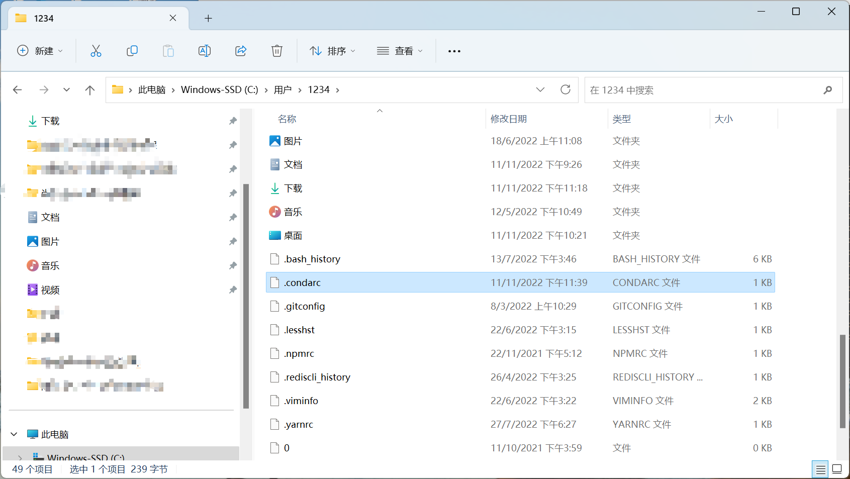850x479 pixels.
Task: Unpin 下载 from the quick access sidebar
Action: [233, 121]
